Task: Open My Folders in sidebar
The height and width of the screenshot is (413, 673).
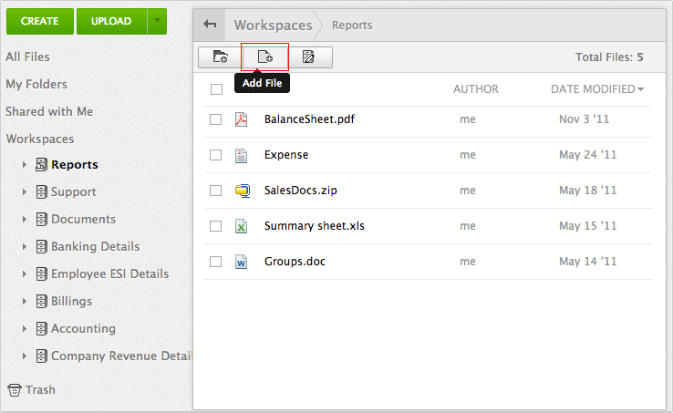Action: point(36,84)
